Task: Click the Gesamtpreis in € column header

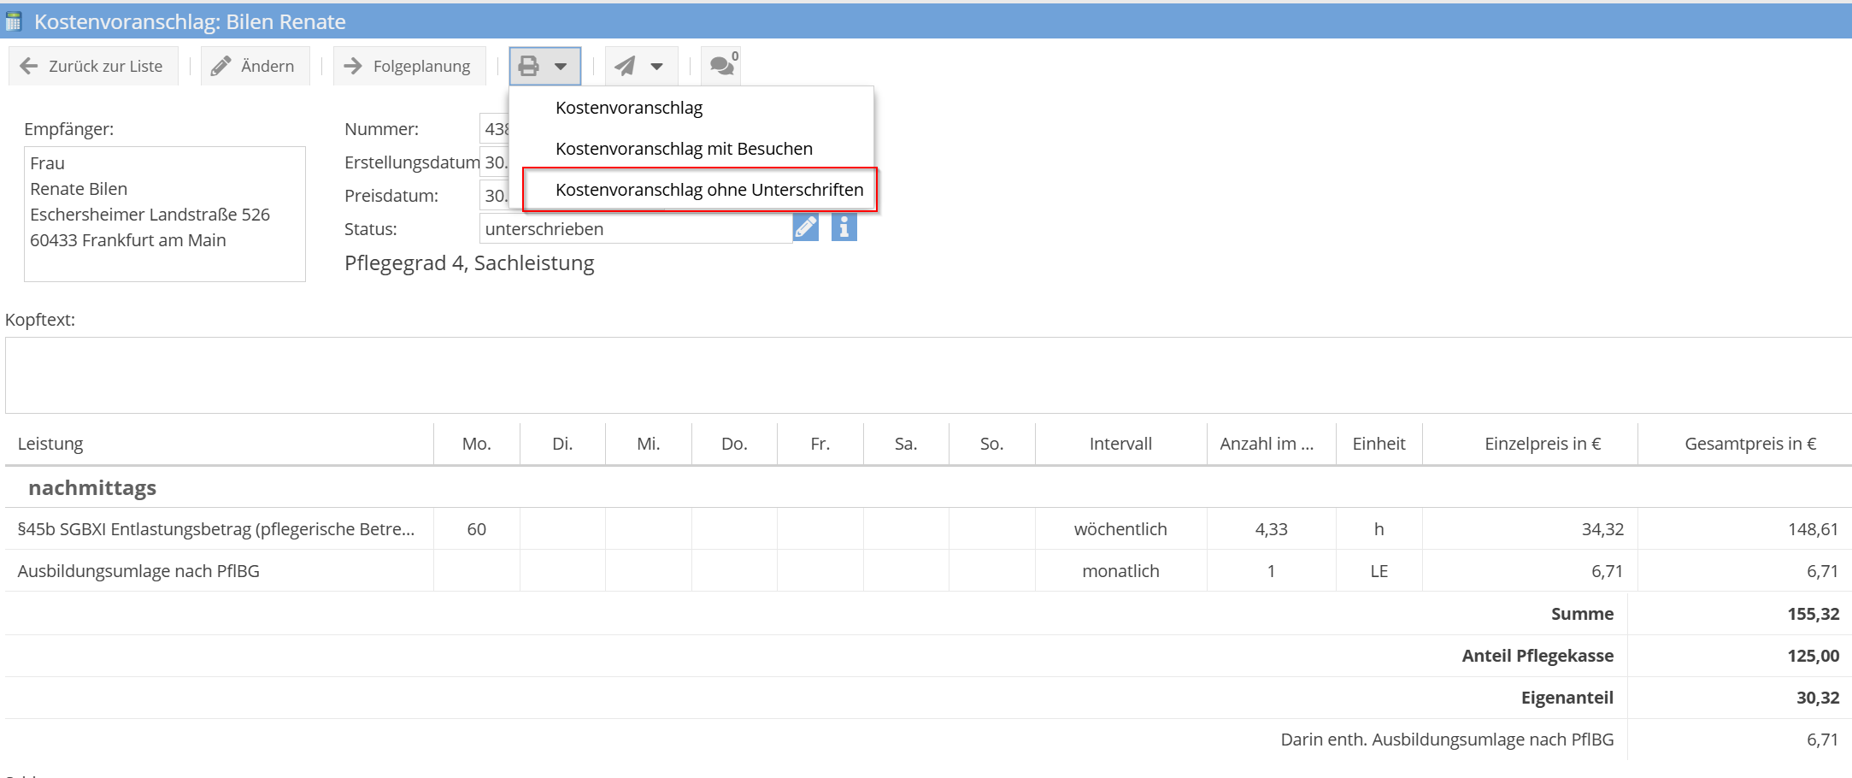Action: [x=1744, y=444]
